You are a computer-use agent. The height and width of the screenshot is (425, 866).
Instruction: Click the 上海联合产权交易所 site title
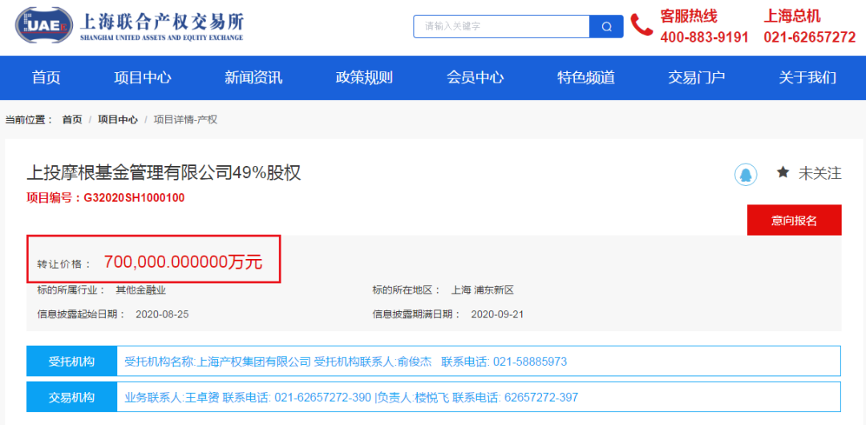click(162, 22)
